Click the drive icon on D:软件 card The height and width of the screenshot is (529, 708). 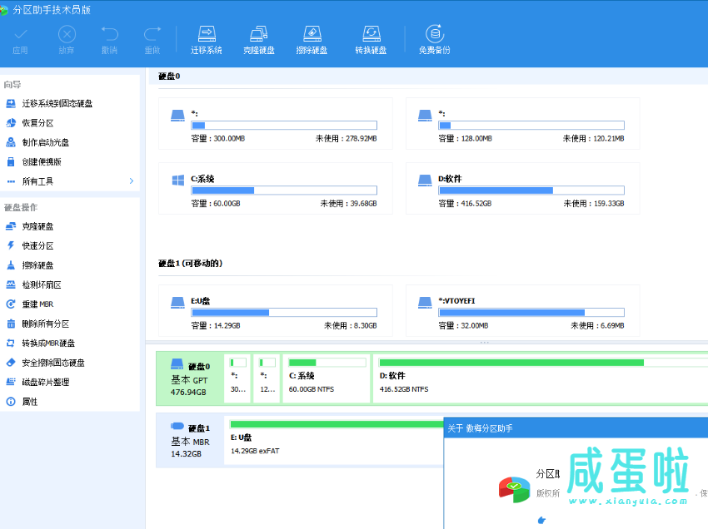[x=425, y=180]
